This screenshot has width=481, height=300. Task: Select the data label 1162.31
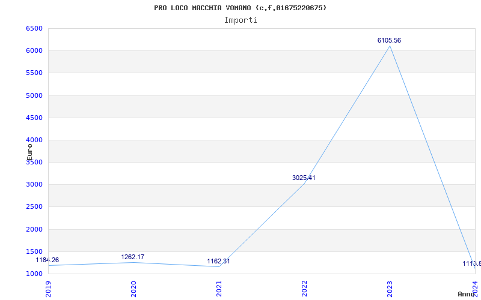[218, 262]
